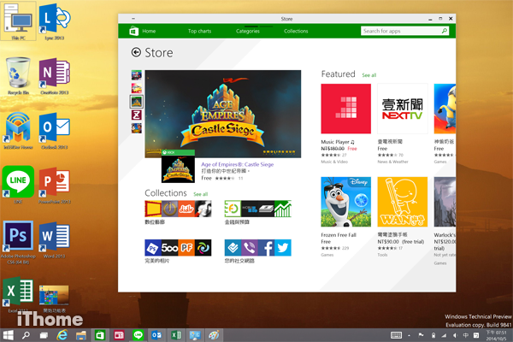The height and width of the screenshot is (342, 513).
Task: Open the Music Player app tile
Action: coord(345,109)
